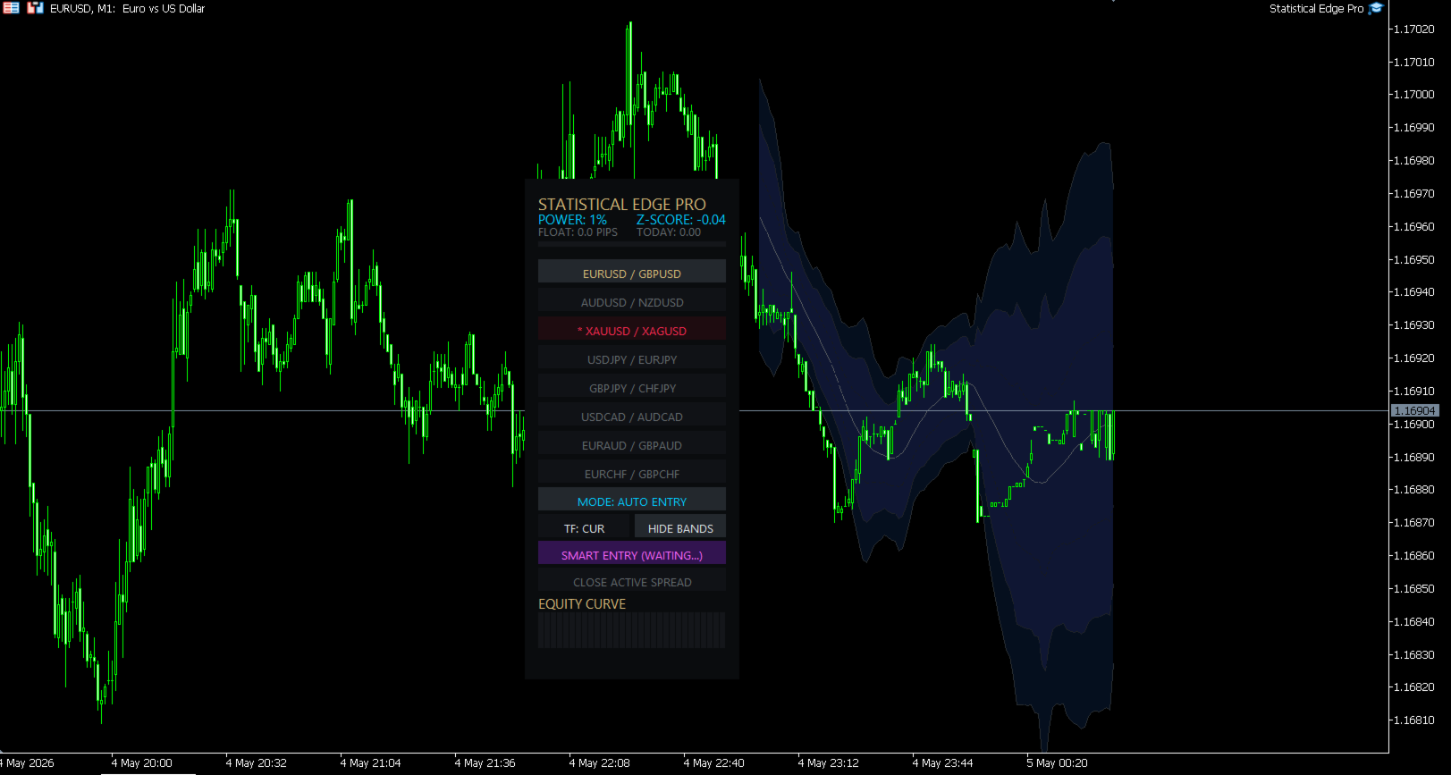Click CLOSE ACTIVE SPREAD button

pyautogui.click(x=632, y=581)
